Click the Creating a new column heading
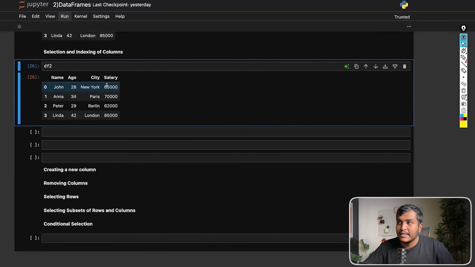The width and height of the screenshot is (475, 267). 70,170
